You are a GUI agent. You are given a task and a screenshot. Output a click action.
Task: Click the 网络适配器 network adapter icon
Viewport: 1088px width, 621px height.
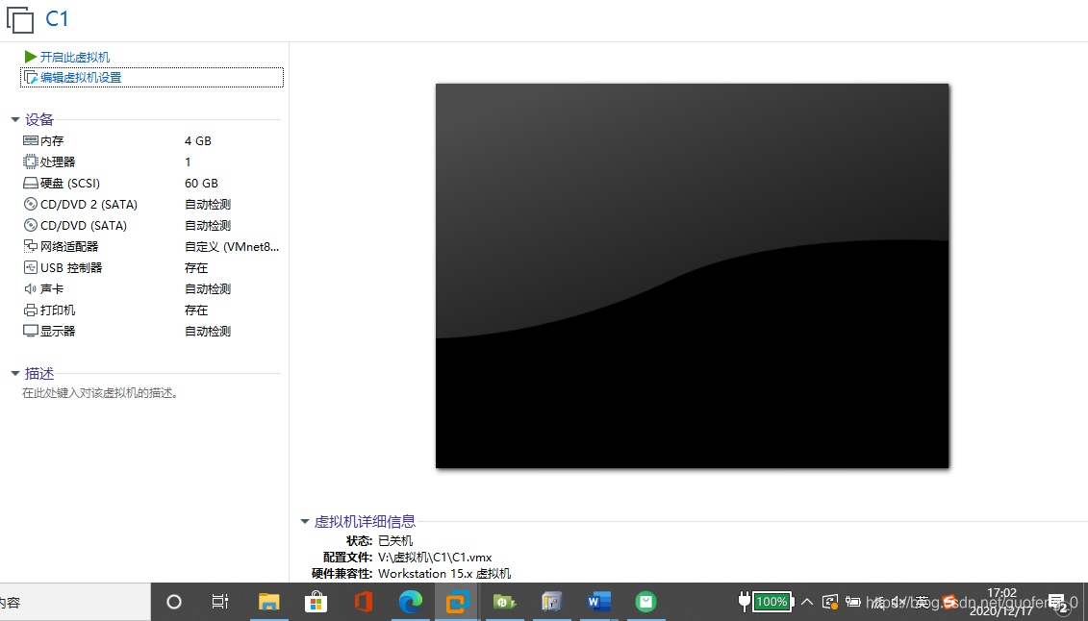click(30, 246)
